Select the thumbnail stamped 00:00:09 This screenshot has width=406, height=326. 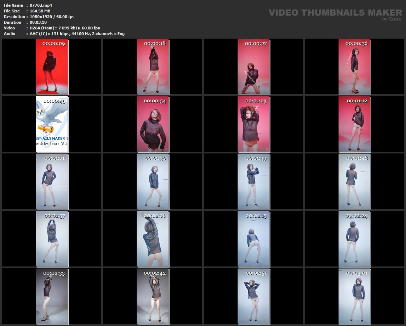52,67
